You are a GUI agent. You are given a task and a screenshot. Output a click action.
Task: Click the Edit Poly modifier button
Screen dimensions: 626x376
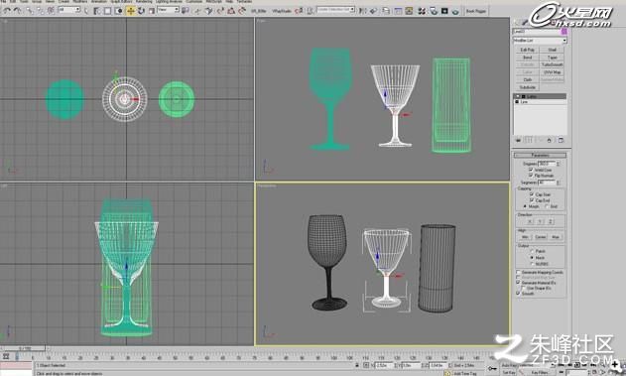click(x=527, y=50)
